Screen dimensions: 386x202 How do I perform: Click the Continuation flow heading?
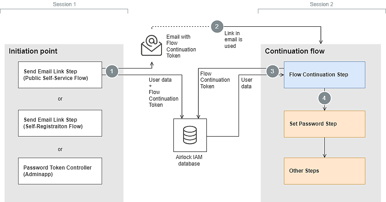coord(294,51)
